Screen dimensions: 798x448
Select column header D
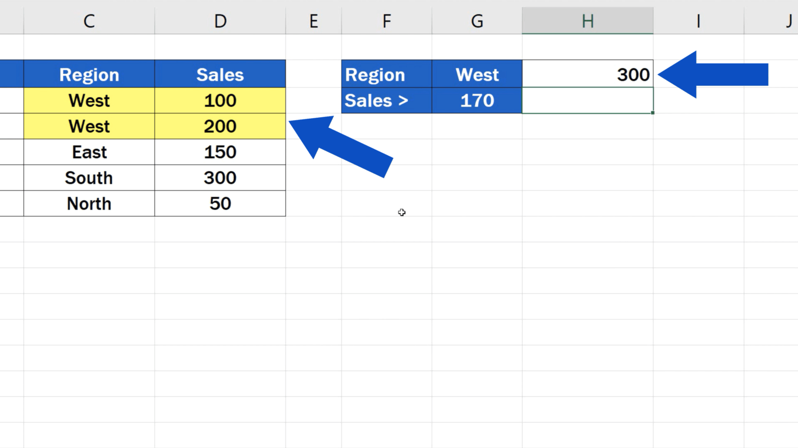tap(220, 20)
